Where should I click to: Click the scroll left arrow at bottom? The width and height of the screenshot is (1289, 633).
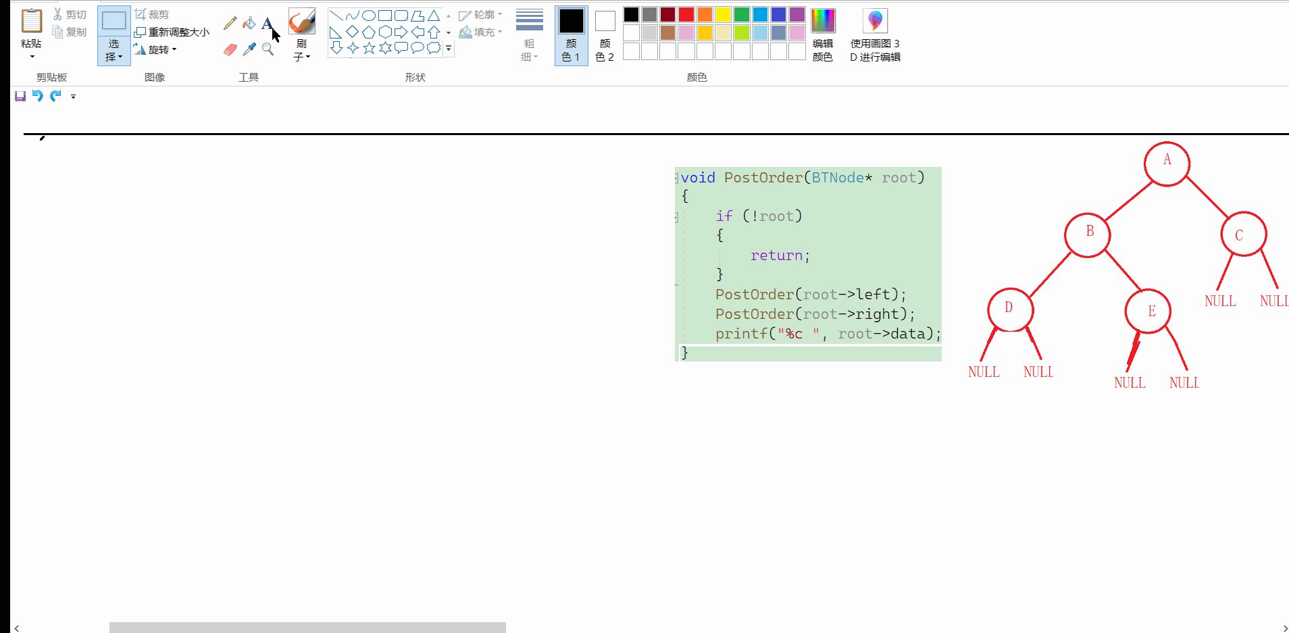pyautogui.click(x=16, y=628)
